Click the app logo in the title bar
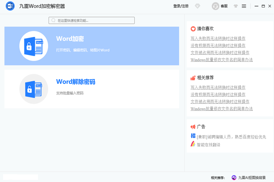This screenshot has height=182, width=274. click(x=10, y=6)
